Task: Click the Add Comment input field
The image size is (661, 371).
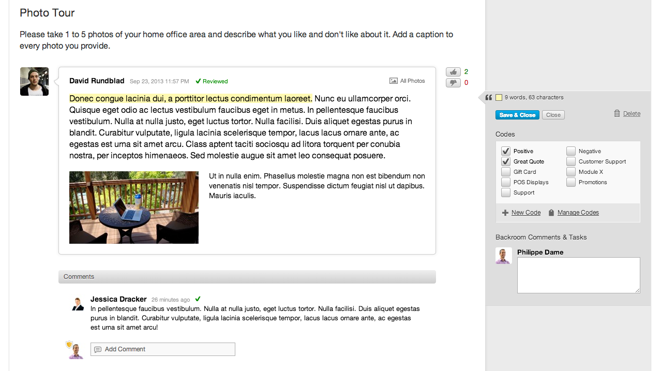Action: [x=163, y=349]
